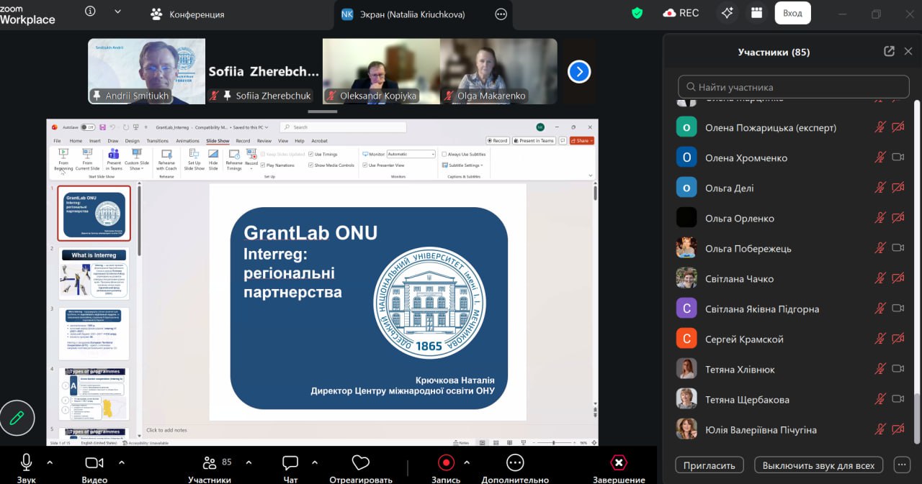The image size is (922, 484).
Task: Open the React (Отреагировать) heart icon
Action: pyautogui.click(x=360, y=463)
